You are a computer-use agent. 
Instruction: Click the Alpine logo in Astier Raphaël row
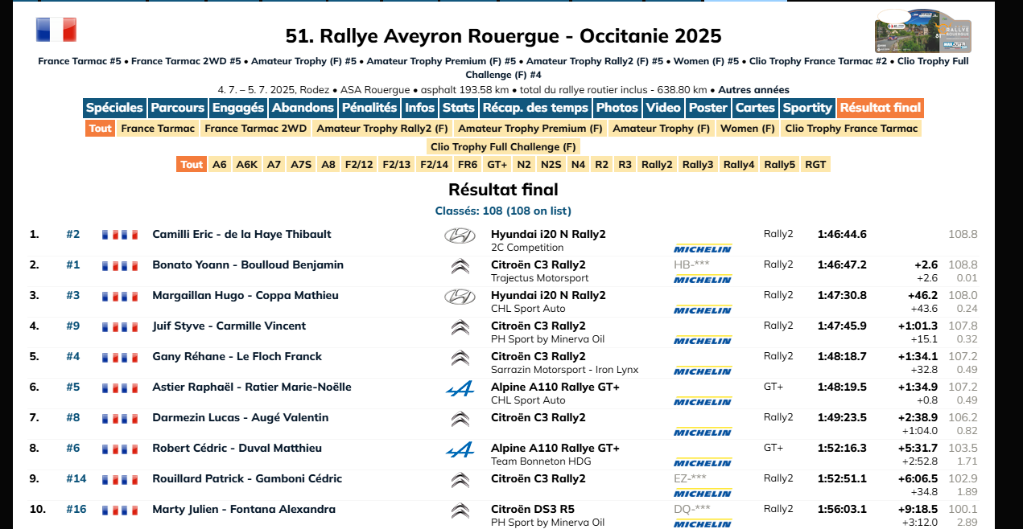pos(460,389)
